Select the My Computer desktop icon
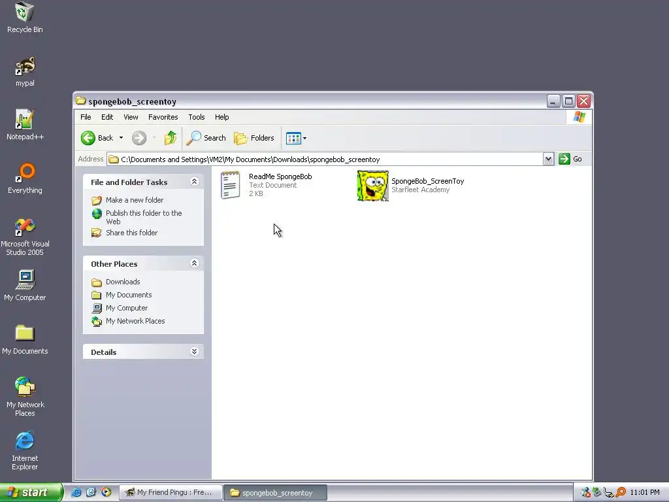This screenshot has height=502, width=669. click(25, 286)
